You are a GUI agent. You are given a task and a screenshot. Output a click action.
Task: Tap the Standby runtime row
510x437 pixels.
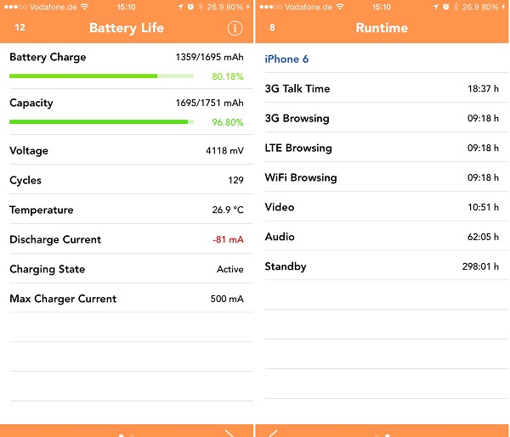click(x=382, y=266)
